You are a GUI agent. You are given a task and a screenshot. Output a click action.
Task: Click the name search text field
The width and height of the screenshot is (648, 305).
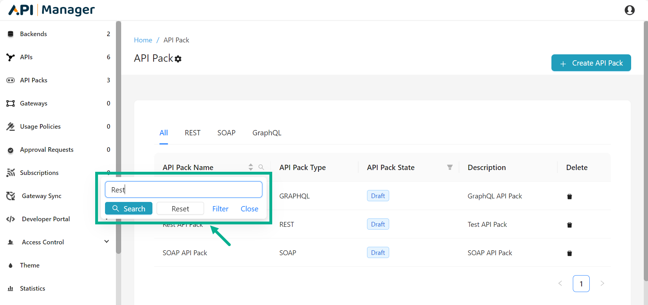(x=183, y=190)
